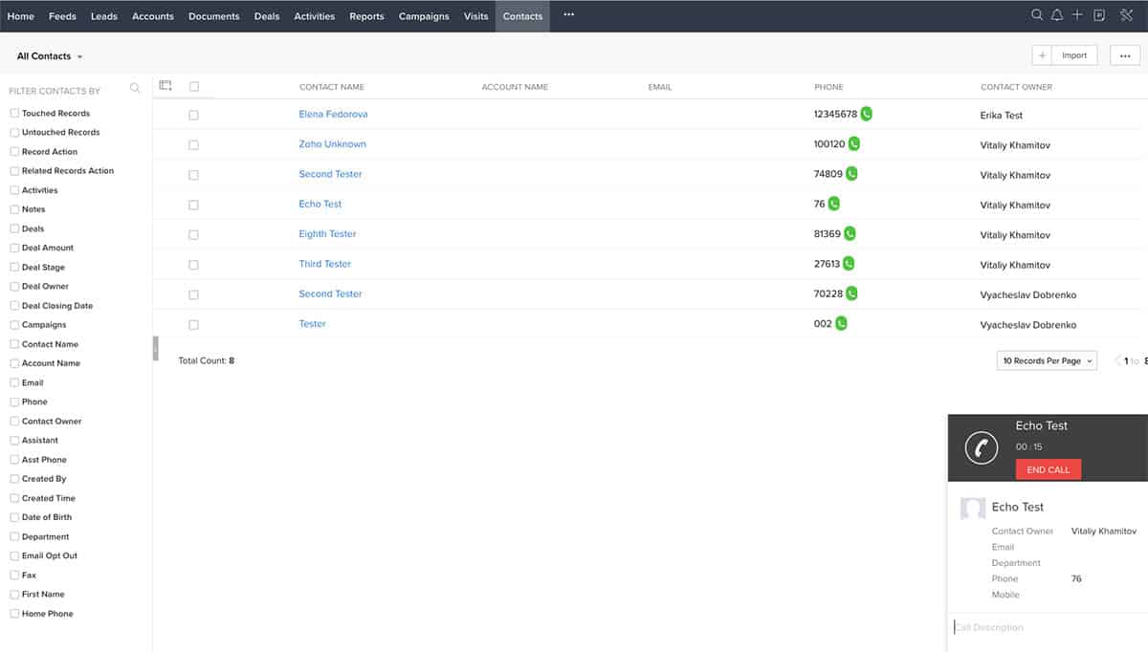The width and height of the screenshot is (1148, 652).
Task: Click the green call icon next to 12345678
Action: tap(866, 114)
